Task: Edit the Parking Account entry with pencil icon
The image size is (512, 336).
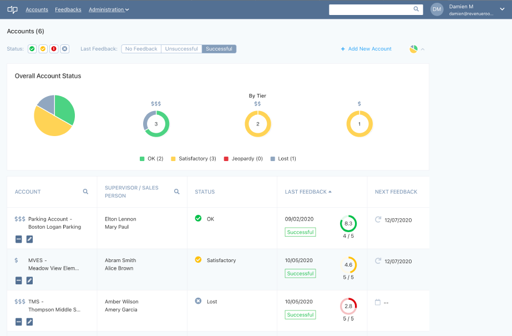Action: [29, 239]
